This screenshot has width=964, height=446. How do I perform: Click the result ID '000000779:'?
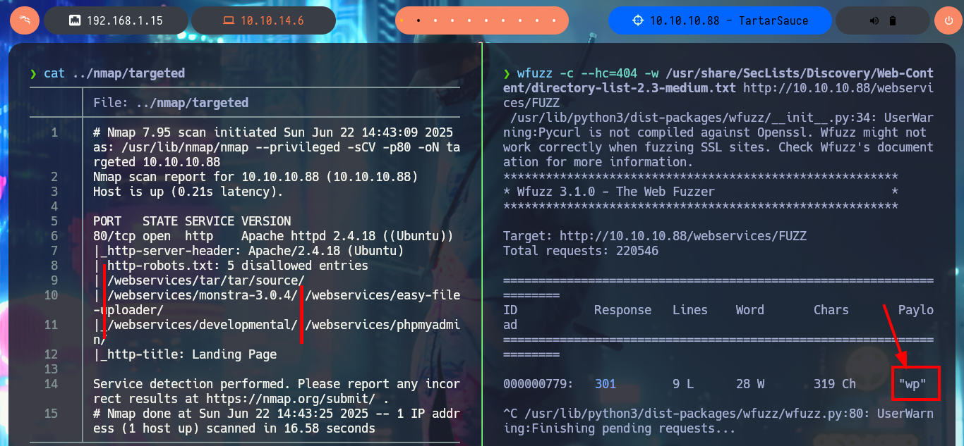[538, 384]
